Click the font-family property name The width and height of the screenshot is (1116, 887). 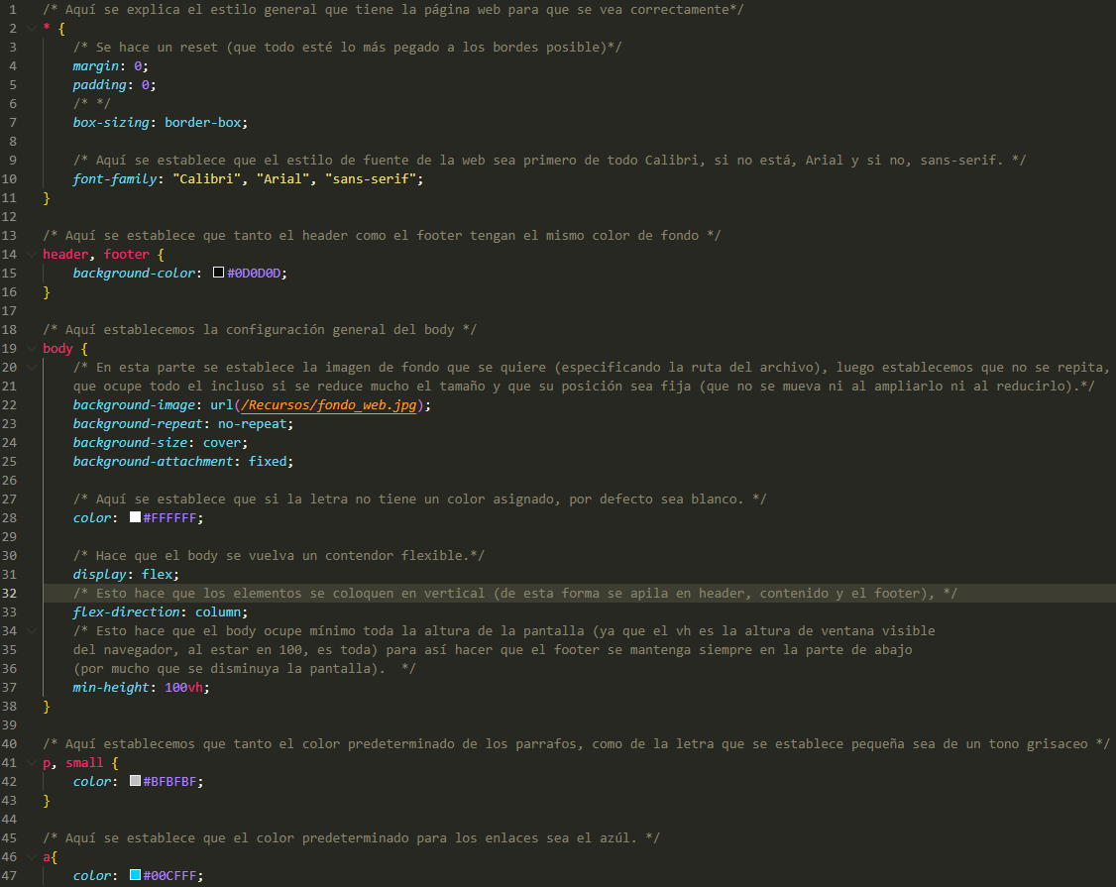pos(115,178)
